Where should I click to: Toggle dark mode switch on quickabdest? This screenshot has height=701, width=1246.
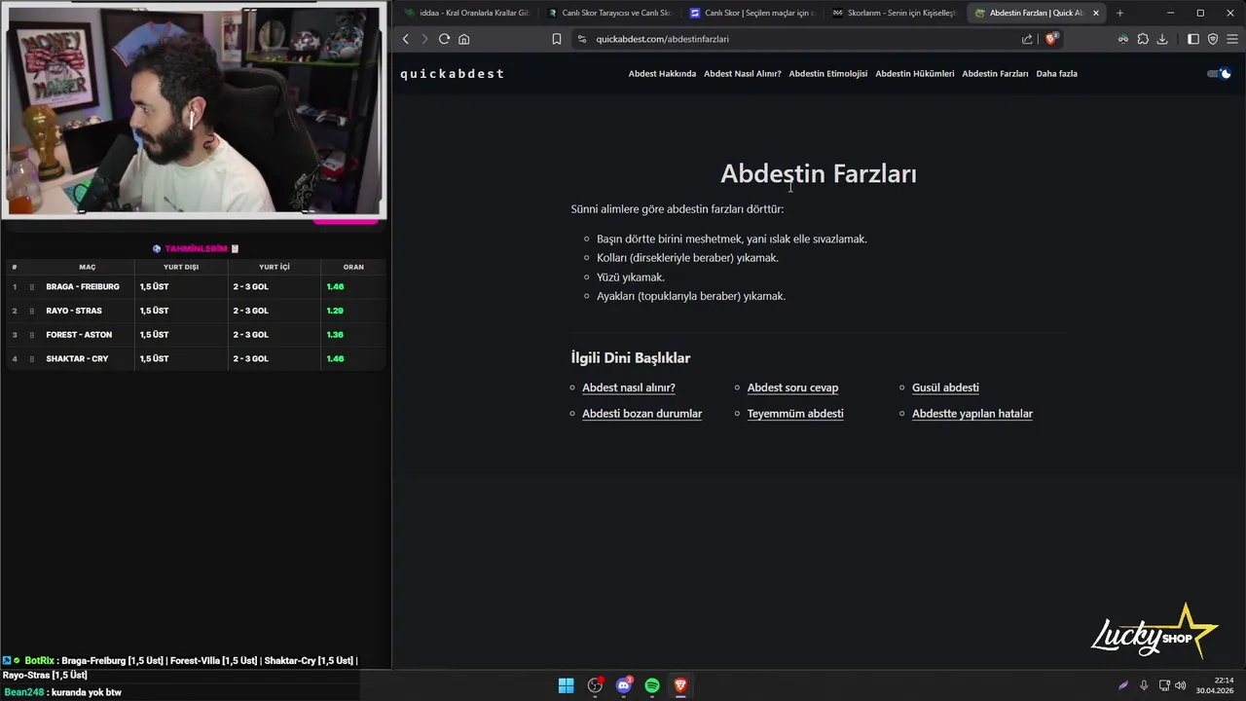pyautogui.click(x=1219, y=73)
